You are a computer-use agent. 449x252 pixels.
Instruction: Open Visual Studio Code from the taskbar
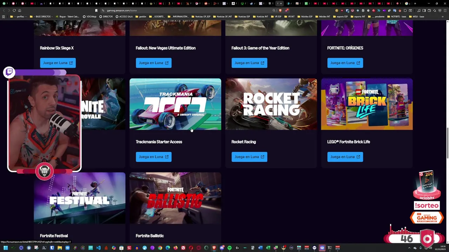[x=98, y=248]
